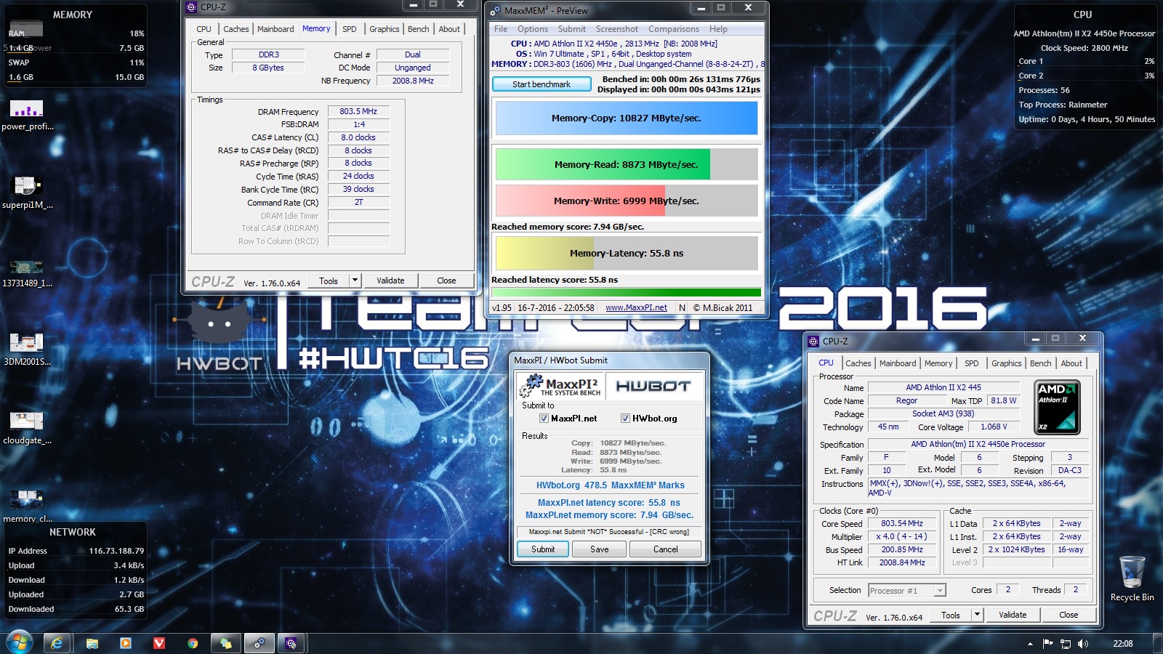
Task: Click Save in MaxxPI HWbot dialog
Action: point(600,549)
